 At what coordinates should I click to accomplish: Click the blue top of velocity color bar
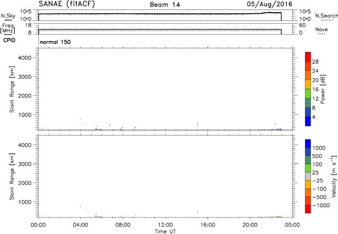pyautogui.click(x=308, y=144)
